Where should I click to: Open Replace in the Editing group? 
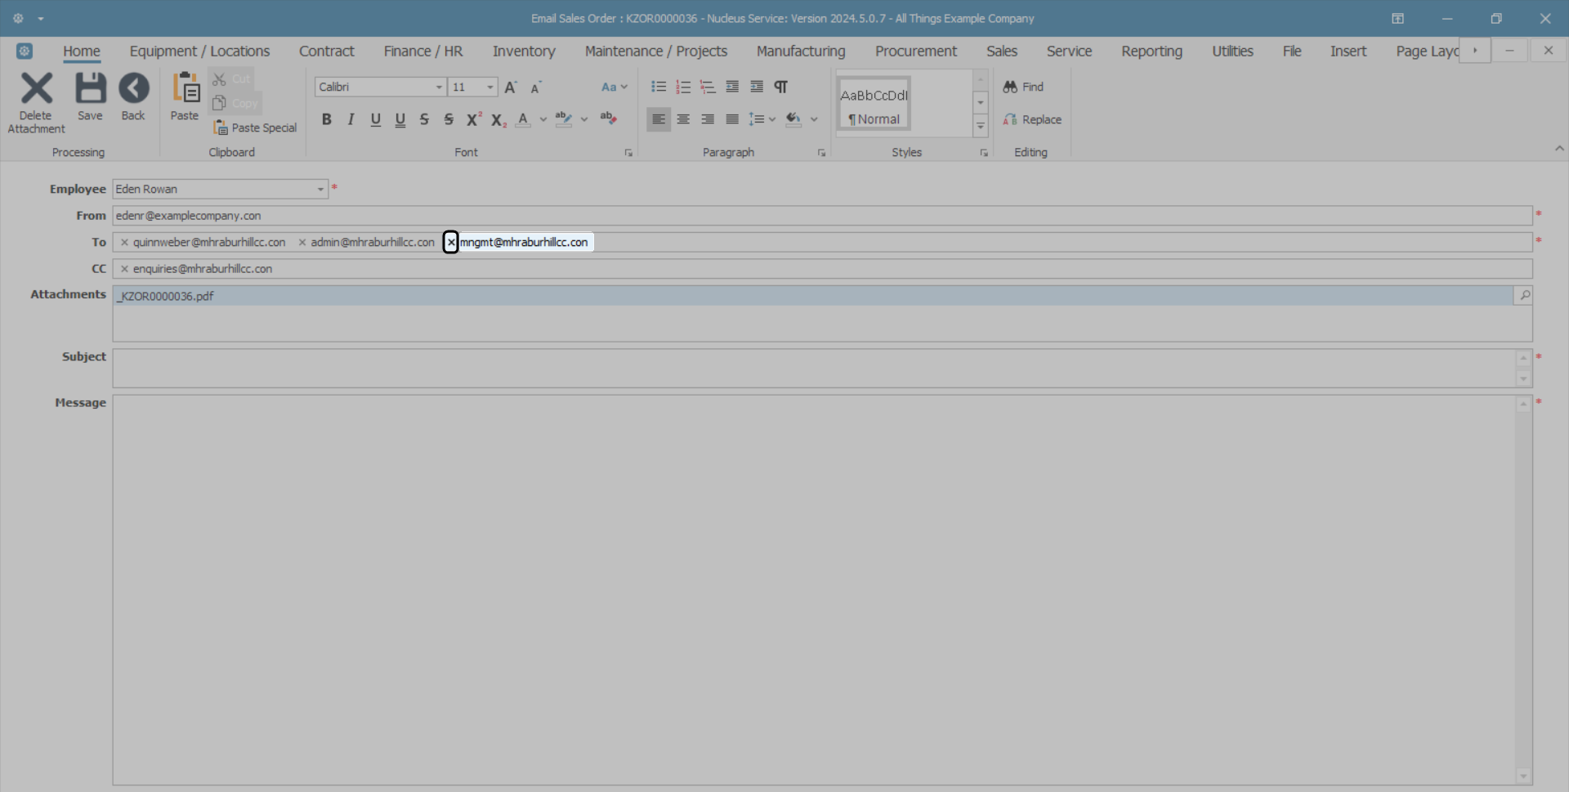click(1032, 119)
